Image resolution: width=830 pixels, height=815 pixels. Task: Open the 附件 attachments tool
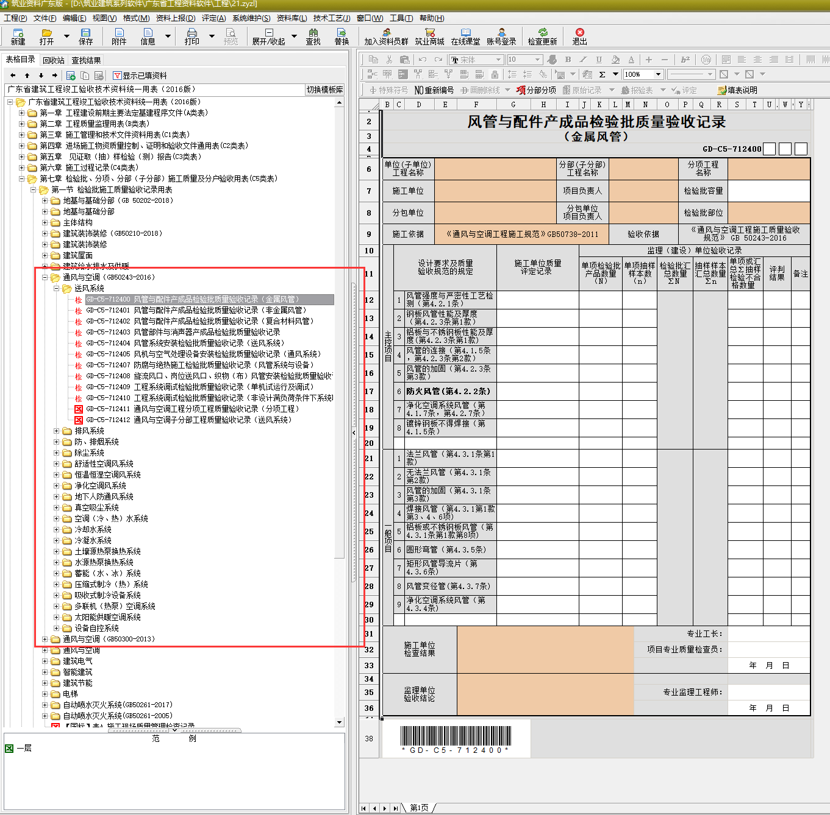(x=119, y=37)
